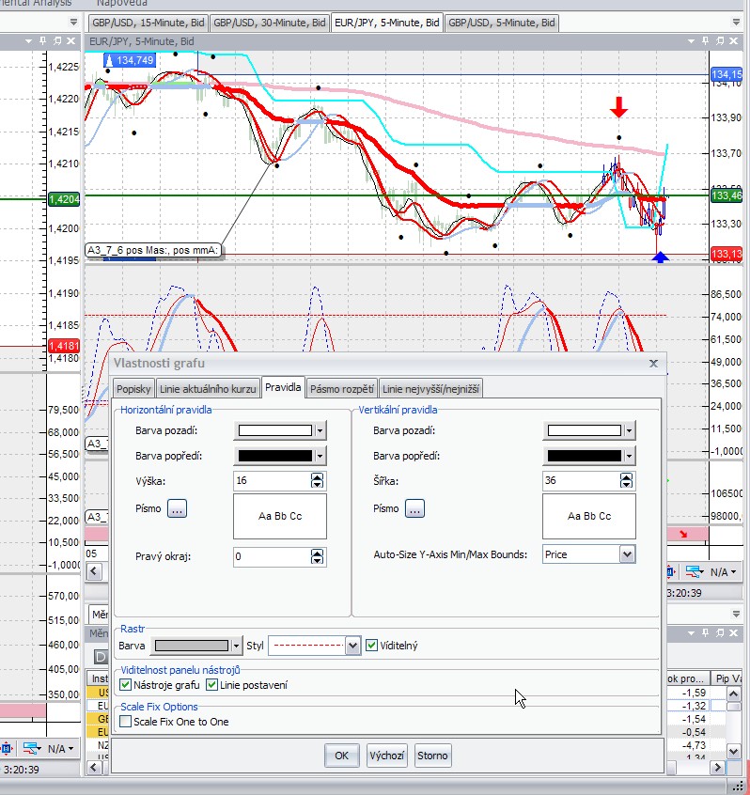Open the Rastr Barva color dropdown

(x=237, y=646)
